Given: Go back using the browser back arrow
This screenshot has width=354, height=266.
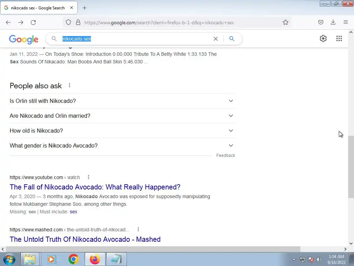Looking at the screenshot, I should [x=8, y=23].
